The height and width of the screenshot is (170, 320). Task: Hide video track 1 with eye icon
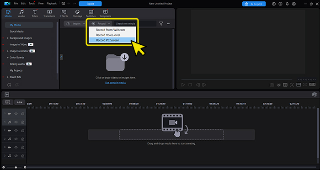pyautogui.click(x=16, y=114)
